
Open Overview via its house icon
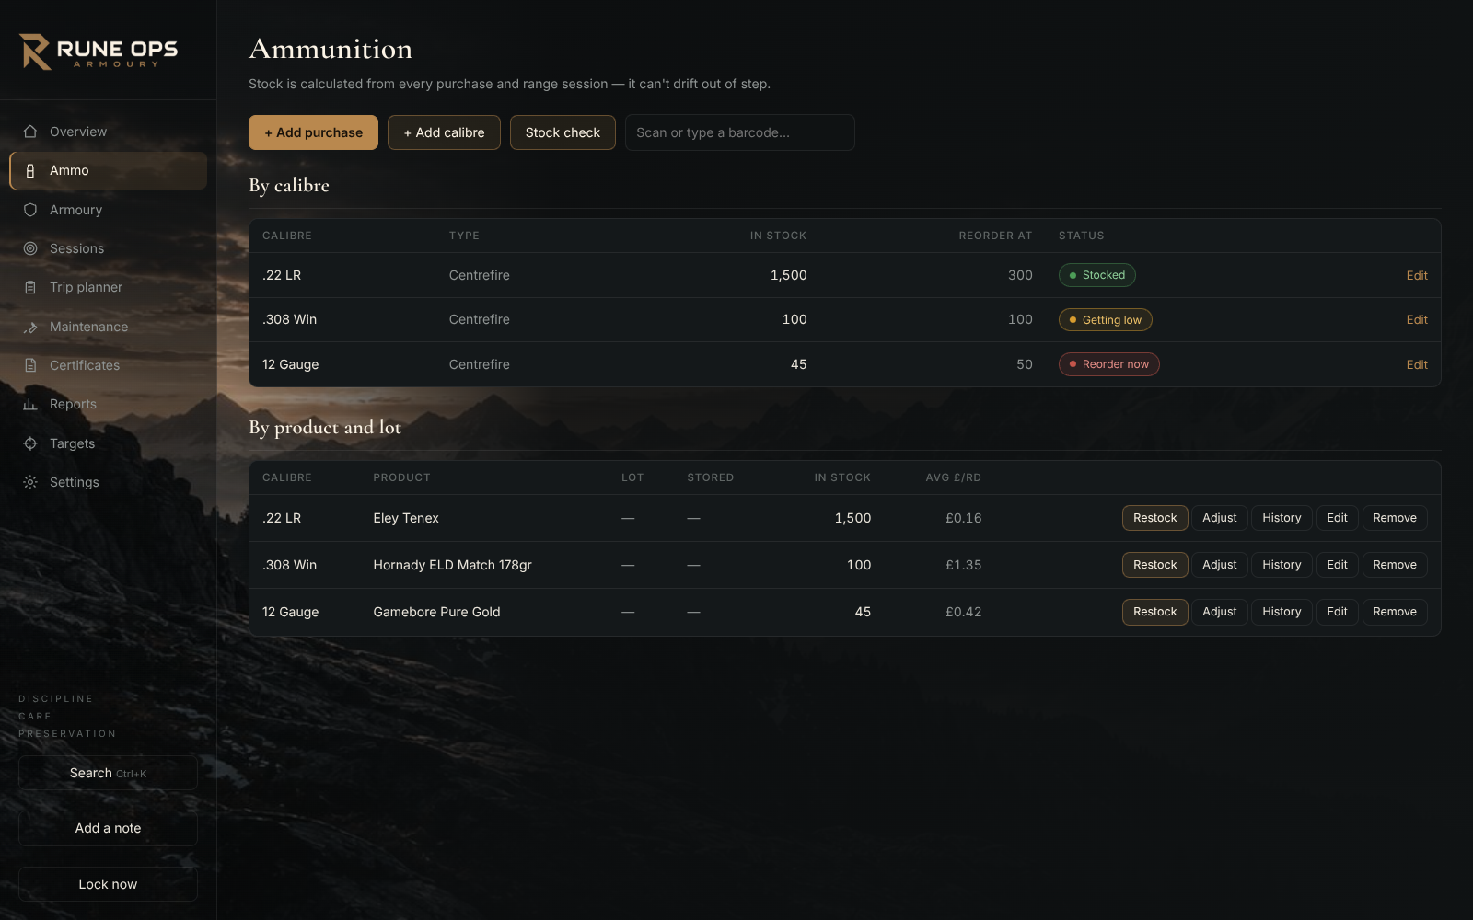click(30, 132)
